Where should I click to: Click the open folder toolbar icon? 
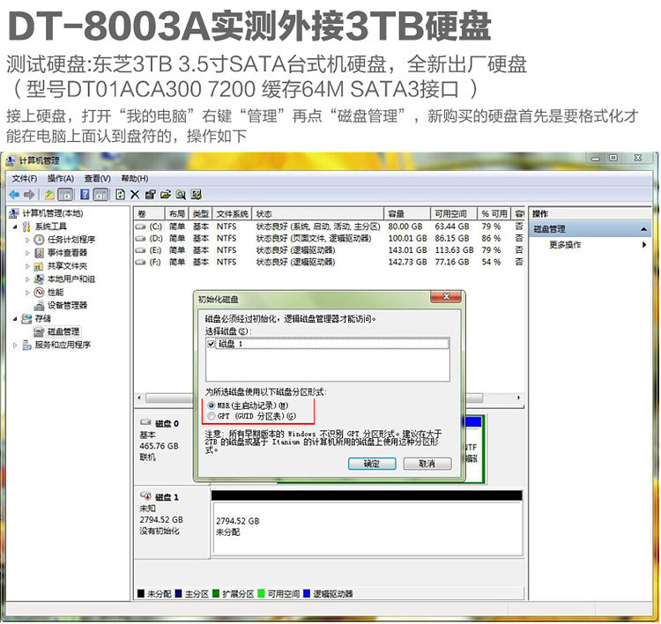166,195
